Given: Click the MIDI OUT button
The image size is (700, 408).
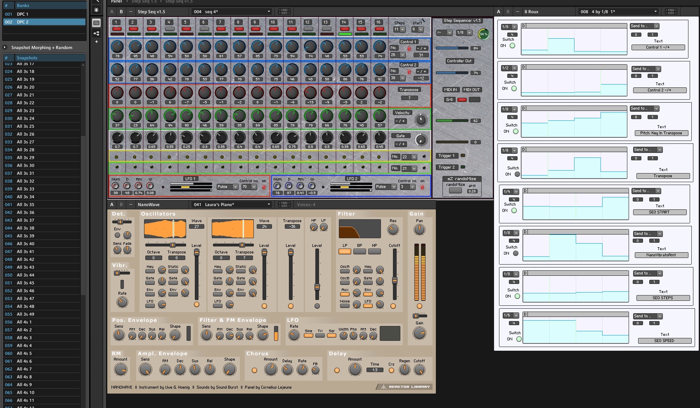Looking at the screenshot, I should (471, 90).
